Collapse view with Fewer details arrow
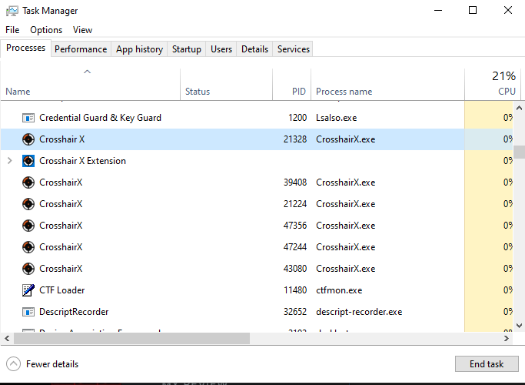525x385 pixels. [13, 364]
